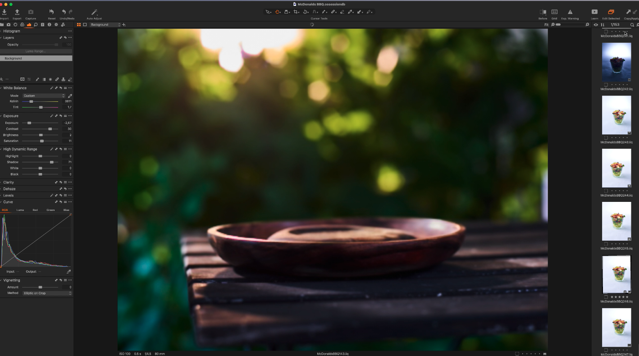This screenshot has width=639, height=356.
Task: Toggle browser eye visibility icon
Action: [x=596, y=25]
